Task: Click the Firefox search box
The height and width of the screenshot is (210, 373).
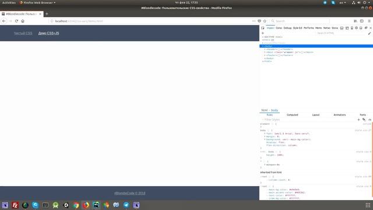Action: coord(300,21)
